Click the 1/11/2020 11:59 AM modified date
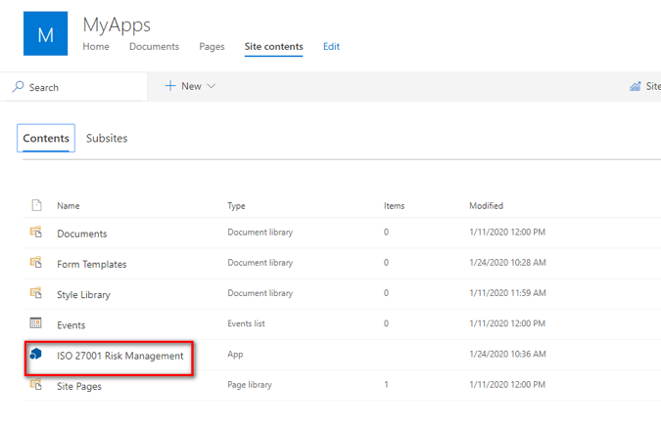This screenshot has width=661, height=425. (507, 293)
